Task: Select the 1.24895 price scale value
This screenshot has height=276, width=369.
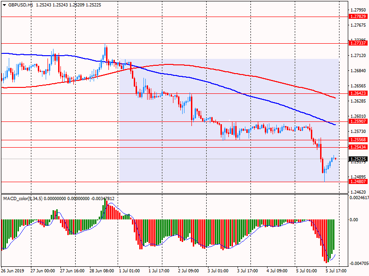Action: [x=358, y=177]
